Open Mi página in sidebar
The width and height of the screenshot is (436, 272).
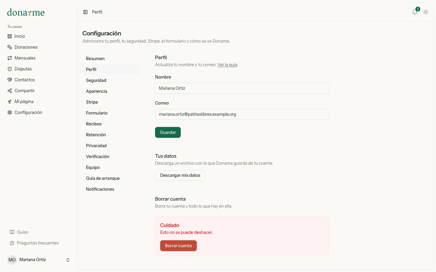38,102
